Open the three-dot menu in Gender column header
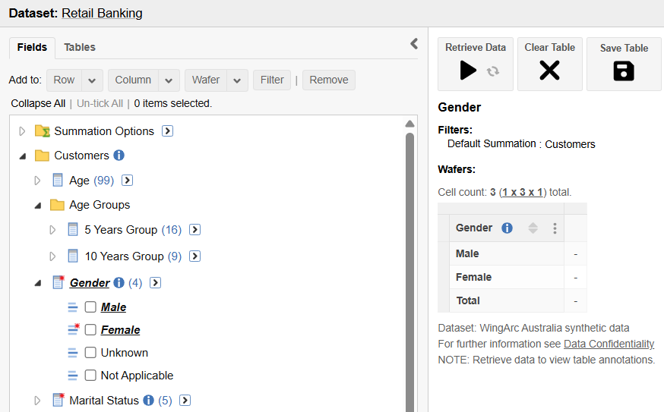 pos(555,228)
